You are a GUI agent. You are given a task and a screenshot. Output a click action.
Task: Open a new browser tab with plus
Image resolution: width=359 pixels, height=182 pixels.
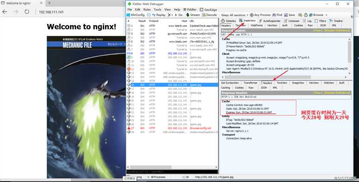point(49,3)
